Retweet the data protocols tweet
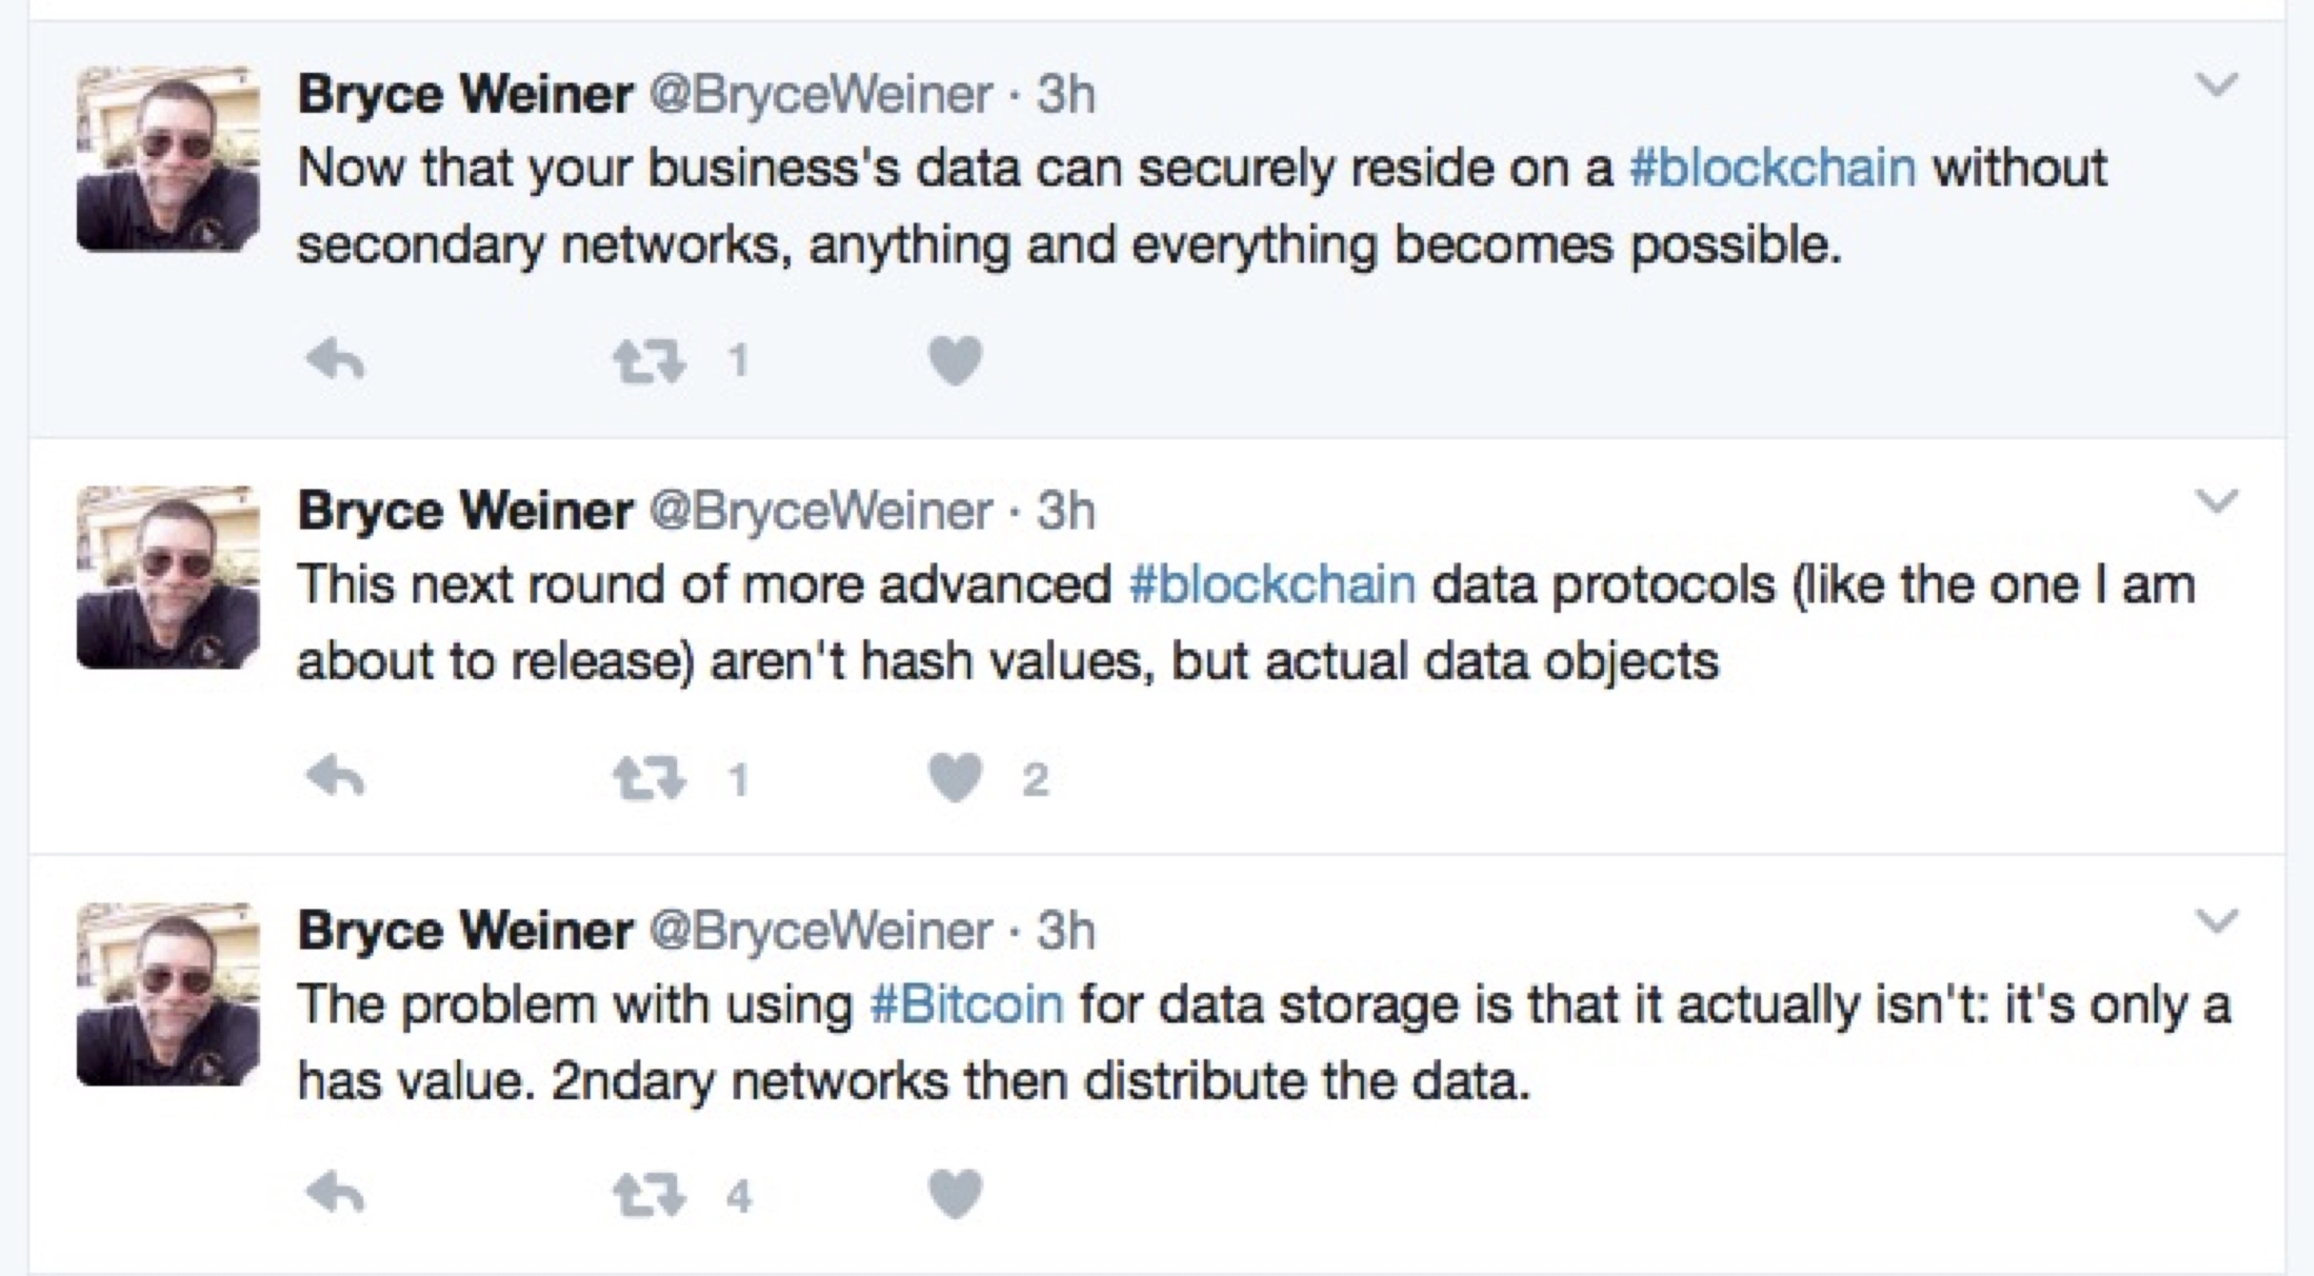The height and width of the screenshot is (1276, 2314). click(648, 778)
